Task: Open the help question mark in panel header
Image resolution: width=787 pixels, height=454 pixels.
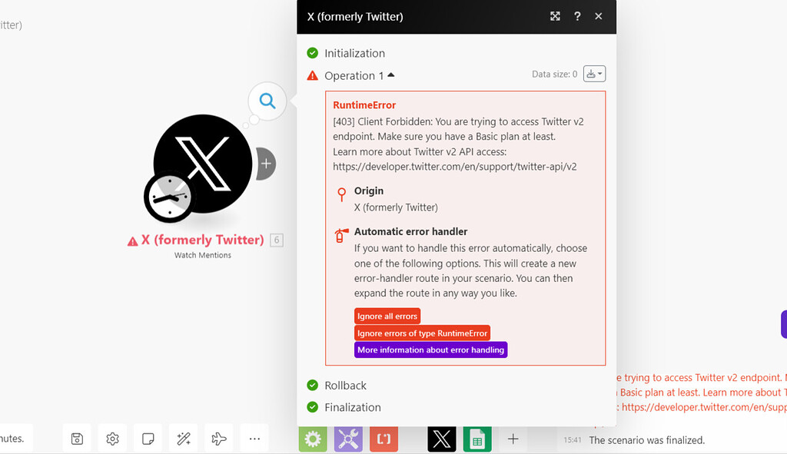Action: click(x=577, y=16)
